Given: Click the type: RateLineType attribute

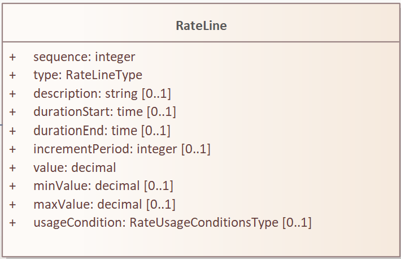Looking at the screenshot, I should [88, 75].
